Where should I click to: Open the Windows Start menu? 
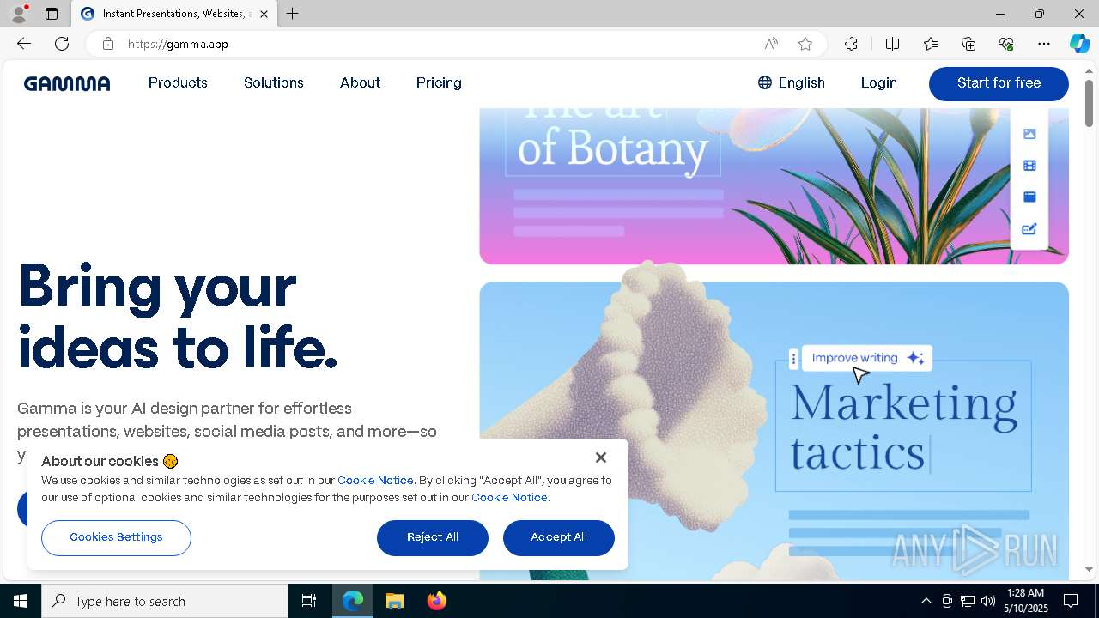coord(21,601)
